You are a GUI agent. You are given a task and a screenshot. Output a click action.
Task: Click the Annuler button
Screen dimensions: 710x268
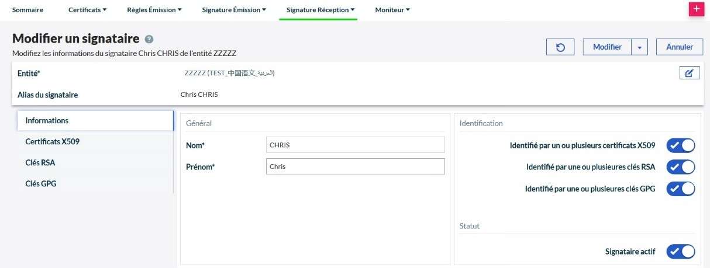click(x=680, y=47)
